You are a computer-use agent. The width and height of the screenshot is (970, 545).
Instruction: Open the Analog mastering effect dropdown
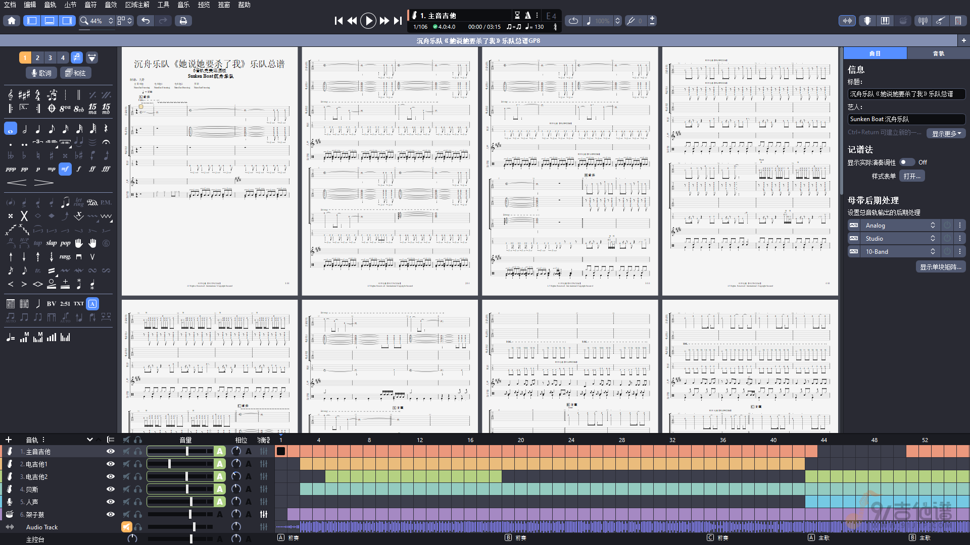pyautogui.click(x=900, y=226)
